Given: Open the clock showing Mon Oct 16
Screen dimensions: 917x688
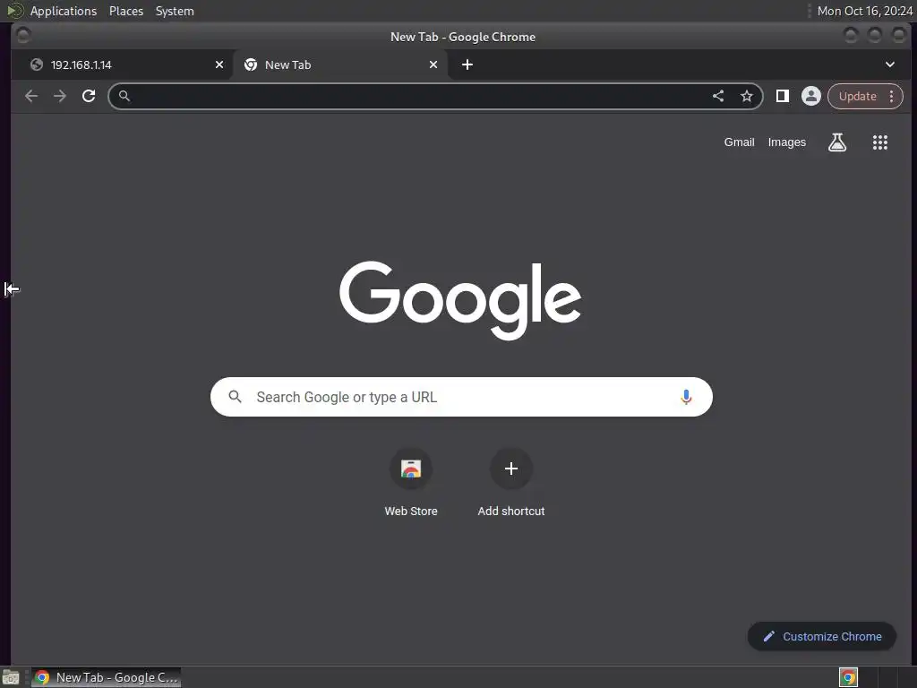Looking at the screenshot, I should pyautogui.click(x=864, y=11).
